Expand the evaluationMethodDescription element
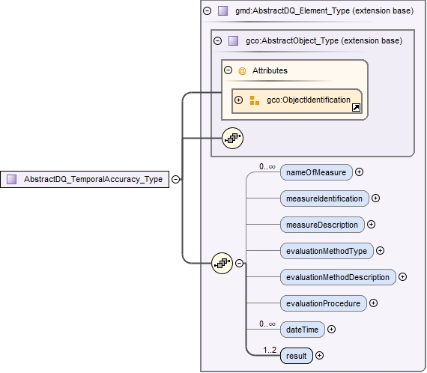Image resolution: width=427 pixels, height=373 pixels. pos(402,277)
